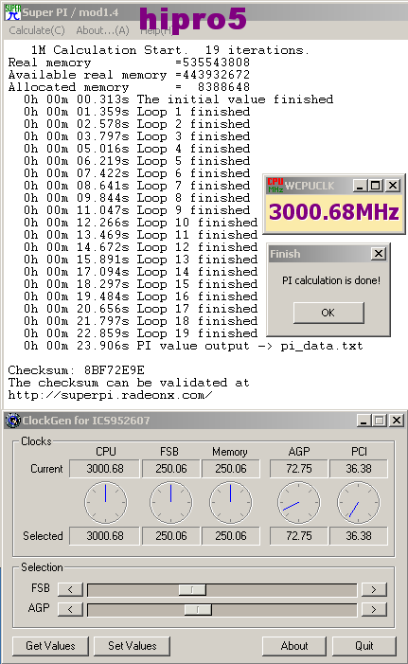This screenshot has width=408, height=664.
Task: Click the AGP clock gauge dial
Action: (x=299, y=502)
